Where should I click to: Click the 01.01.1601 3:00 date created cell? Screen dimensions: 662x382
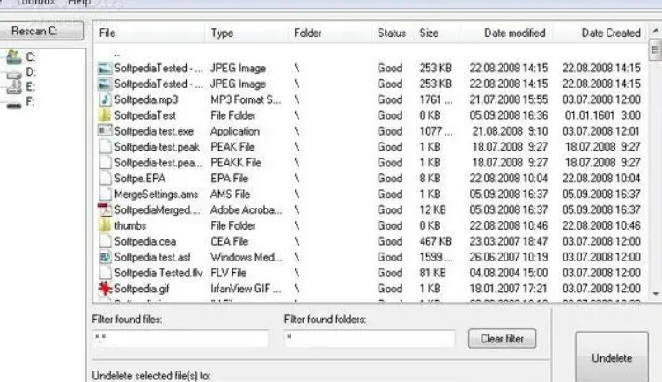[x=602, y=115]
